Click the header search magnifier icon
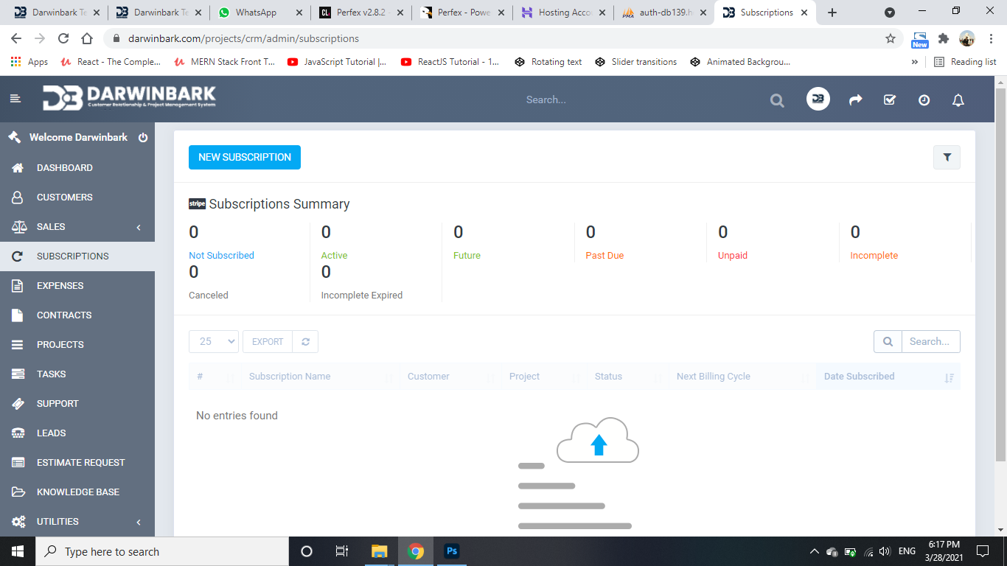This screenshot has width=1007, height=566. (x=777, y=100)
